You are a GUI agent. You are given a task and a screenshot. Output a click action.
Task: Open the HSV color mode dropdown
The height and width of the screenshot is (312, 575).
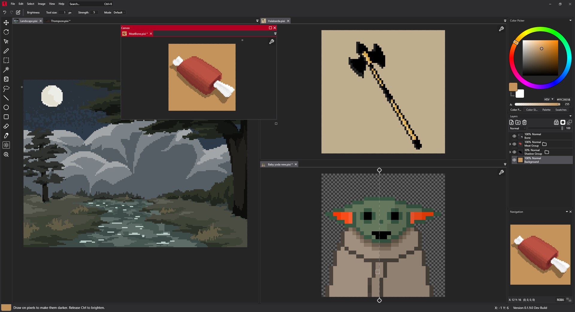pos(548,99)
